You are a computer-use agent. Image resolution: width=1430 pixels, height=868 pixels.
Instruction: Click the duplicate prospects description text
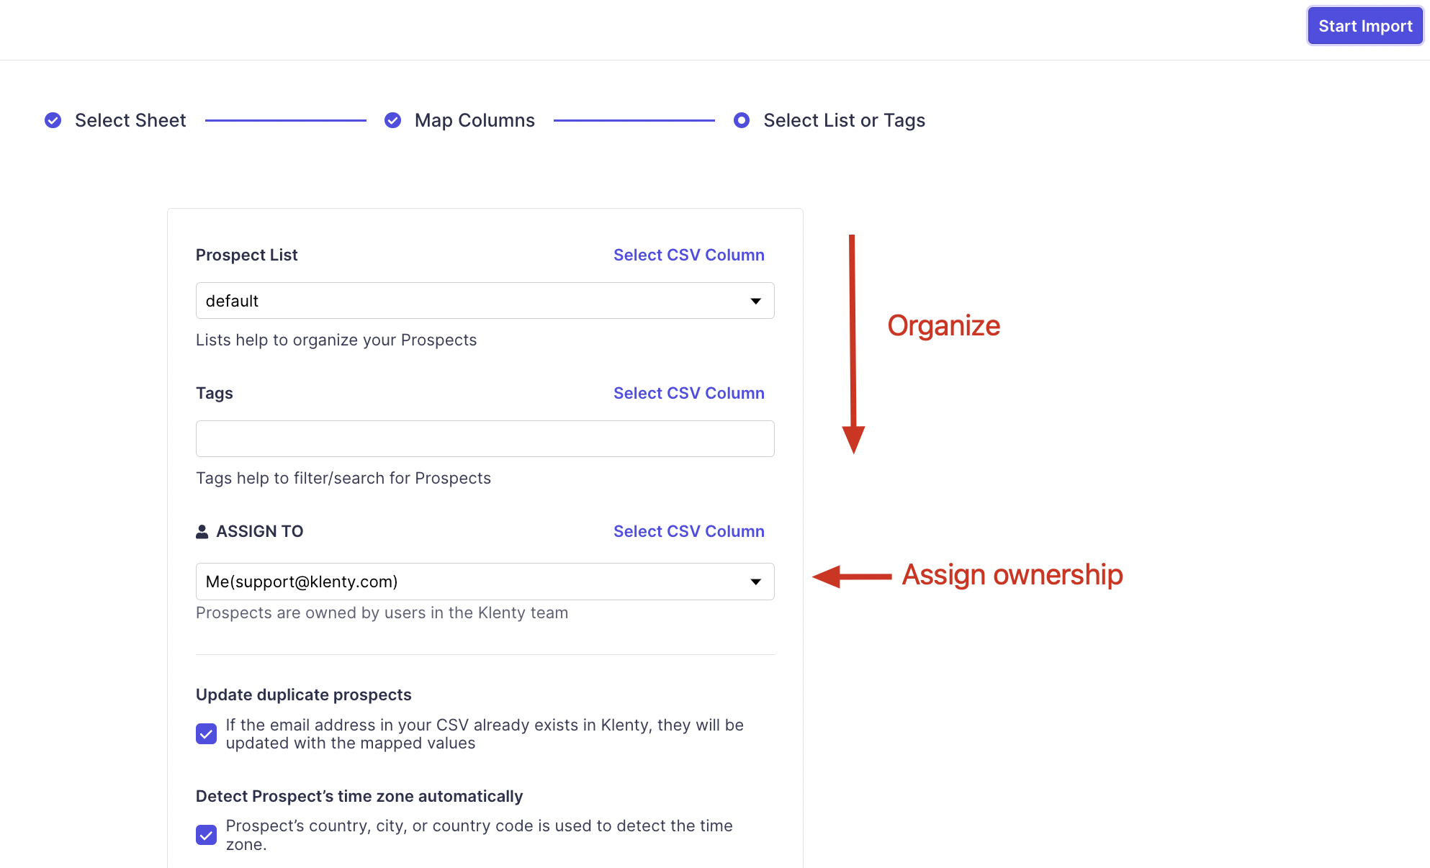(x=484, y=734)
